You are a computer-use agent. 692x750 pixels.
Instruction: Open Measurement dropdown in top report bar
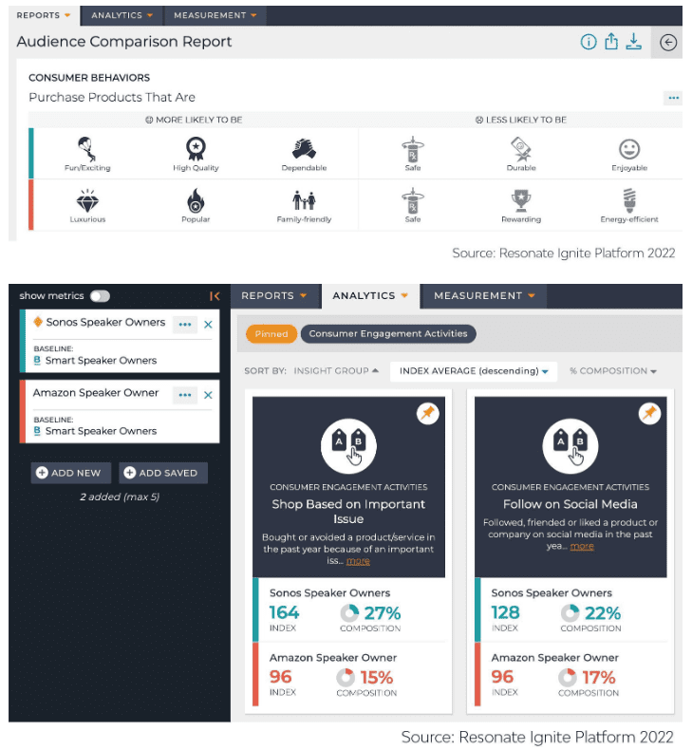coord(215,15)
